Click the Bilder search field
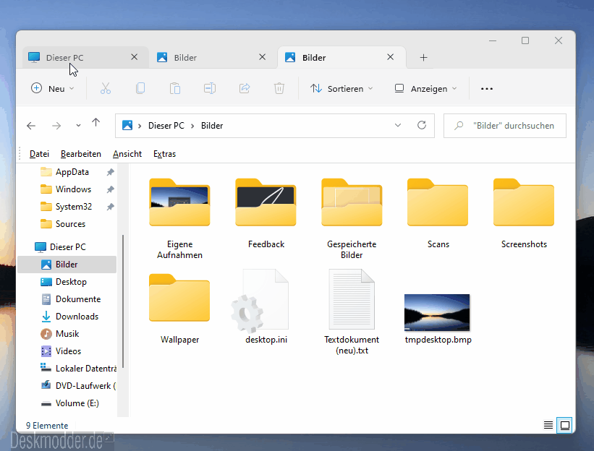 coord(505,126)
